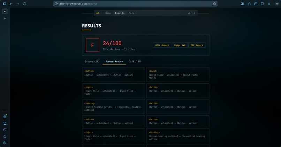The height and width of the screenshot is (147, 281).
Task: Click the v0.1.0 version label
Action: coord(191,13)
